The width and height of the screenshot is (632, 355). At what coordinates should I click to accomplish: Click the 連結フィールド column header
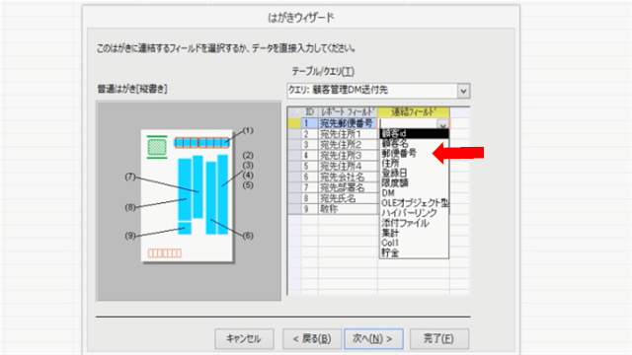coord(413,111)
